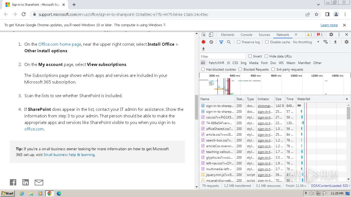Open the No throttling dropdown
351x197 pixels.
pyautogui.click(x=306, y=42)
